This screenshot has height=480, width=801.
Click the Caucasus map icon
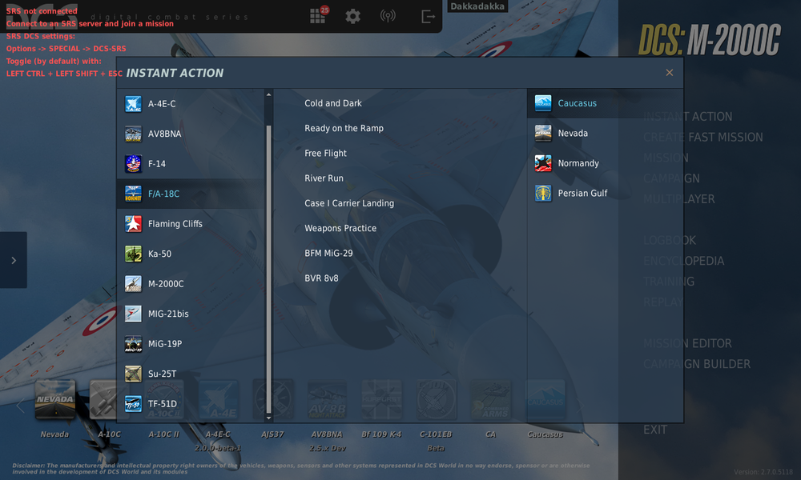pyautogui.click(x=543, y=103)
